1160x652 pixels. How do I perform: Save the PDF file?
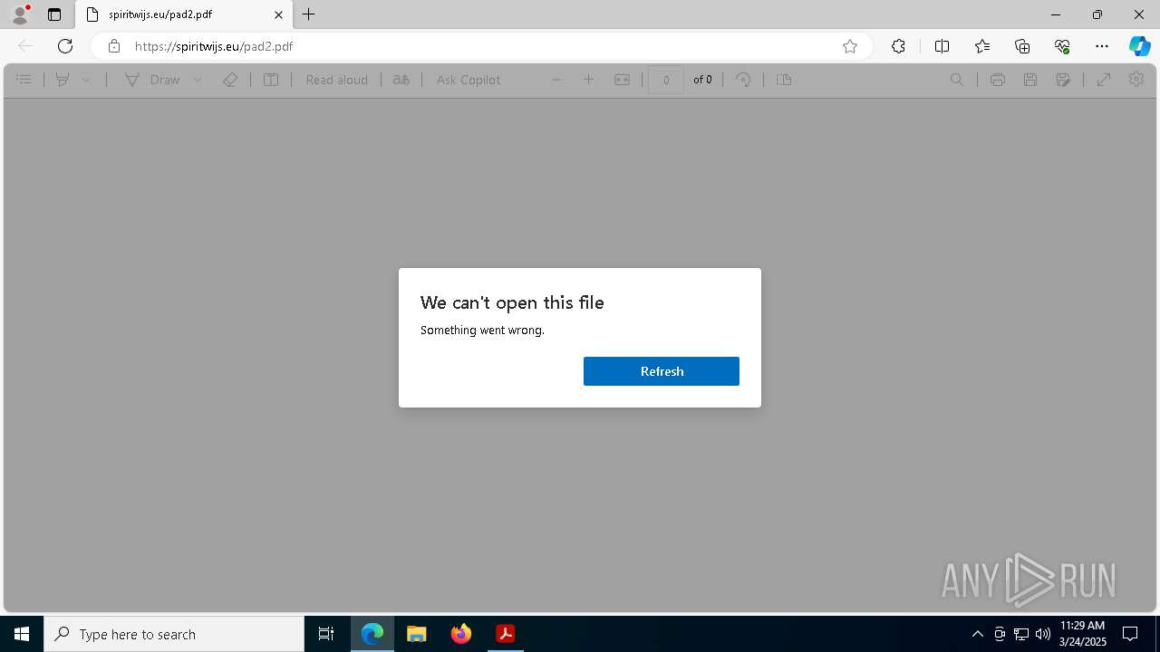[x=1030, y=80]
